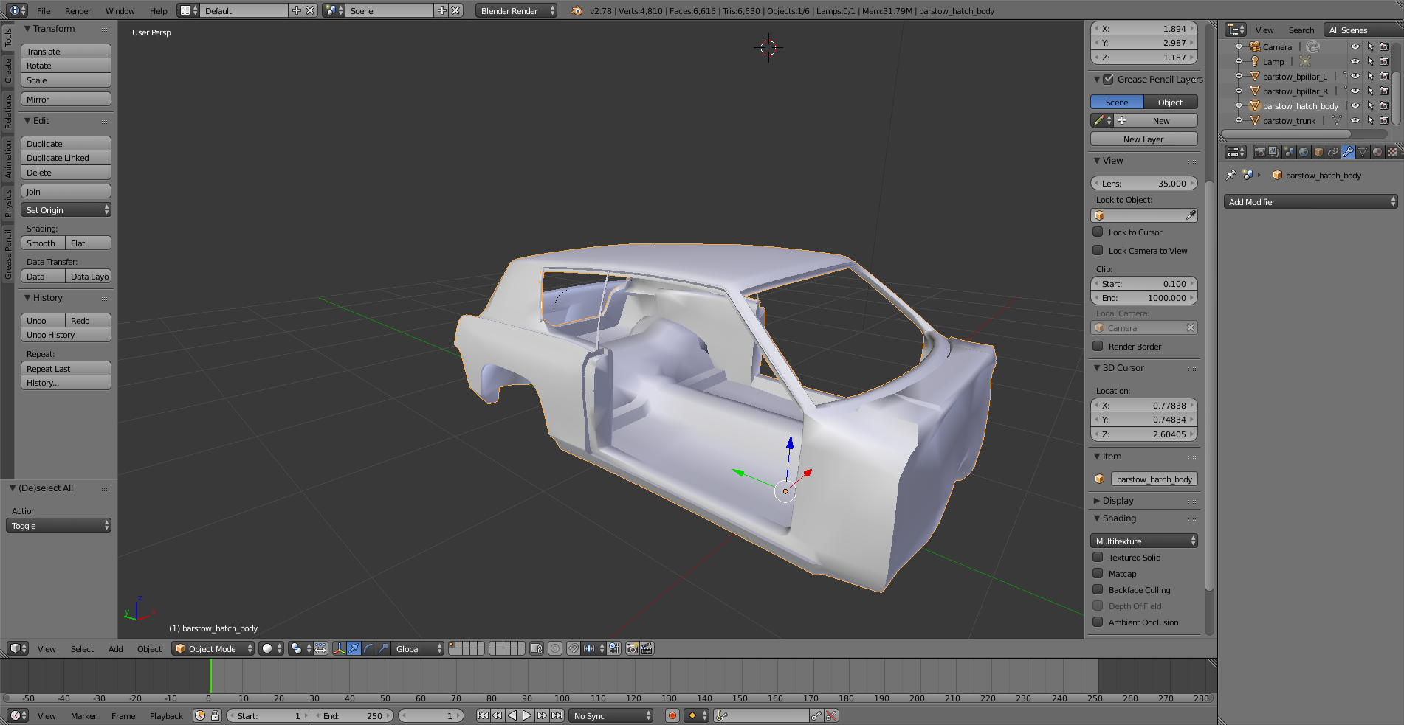This screenshot has height=725, width=1404.
Task: Open the Modifiers properties tab (wrench icon)
Action: click(x=1348, y=152)
